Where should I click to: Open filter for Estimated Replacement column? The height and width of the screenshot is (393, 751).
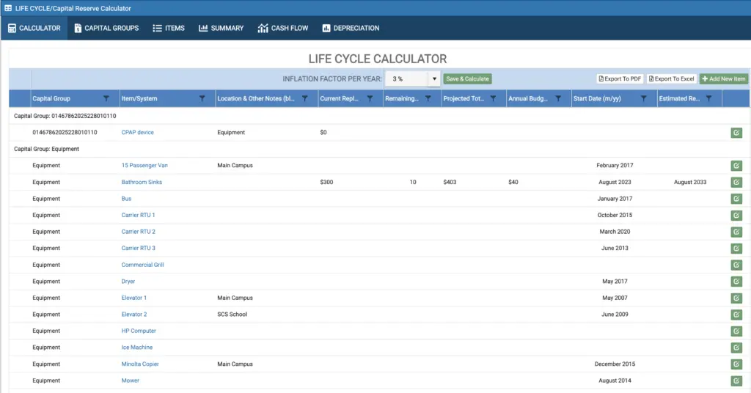coord(708,98)
